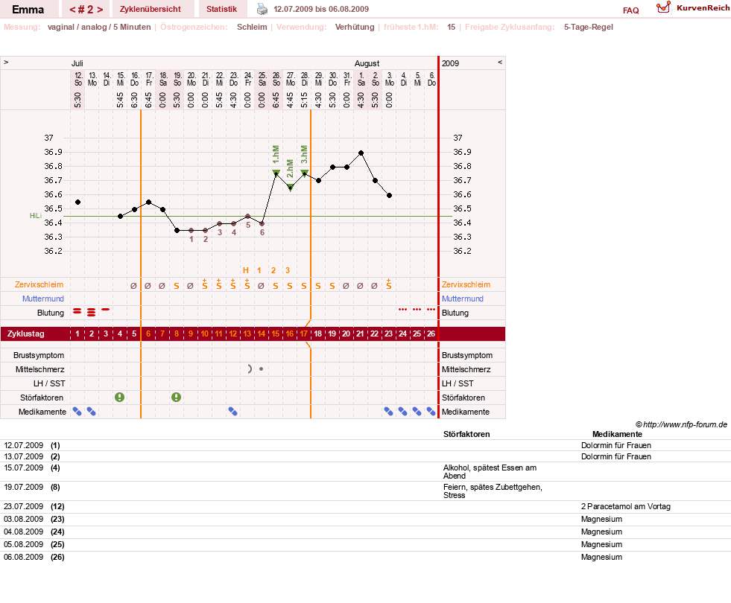The width and height of the screenshot is (731, 603).
Task: Click the HiLi baseline label
Action: click(x=36, y=216)
